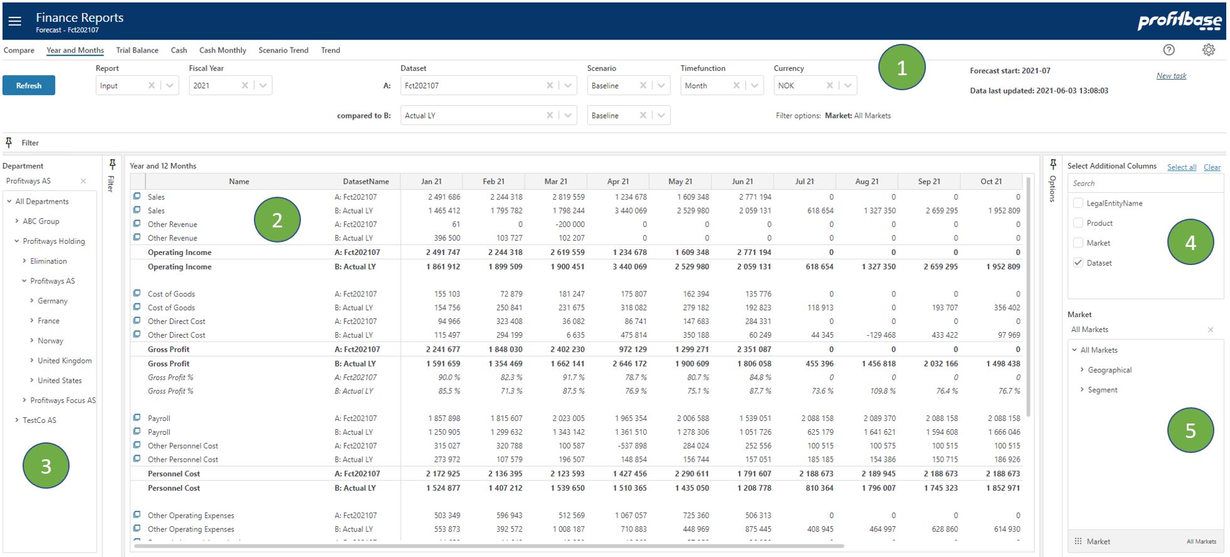
Task: Clear the Timefunction Month value
Action: point(736,85)
